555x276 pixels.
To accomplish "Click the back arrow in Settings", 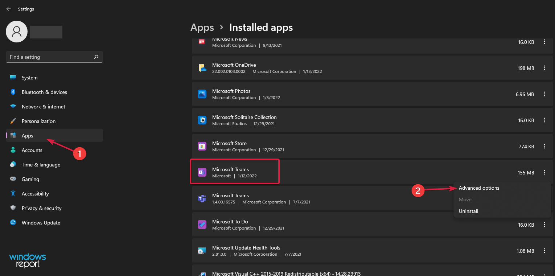I will click(x=9, y=9).
